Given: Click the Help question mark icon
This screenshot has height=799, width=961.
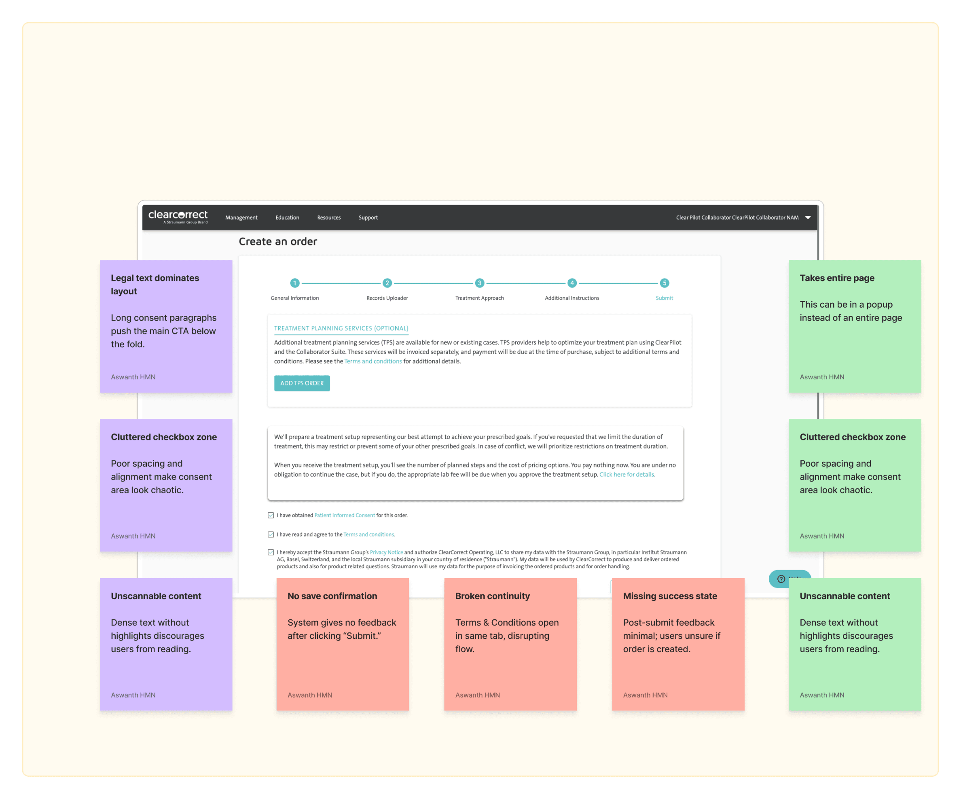Looking at the screenshot, I should click(x=781, y=579).
